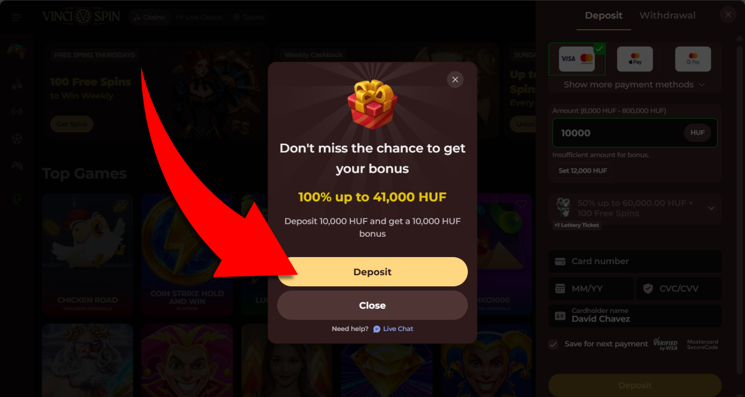Click the Set 12,000 HUF chip

pos(583,171)
